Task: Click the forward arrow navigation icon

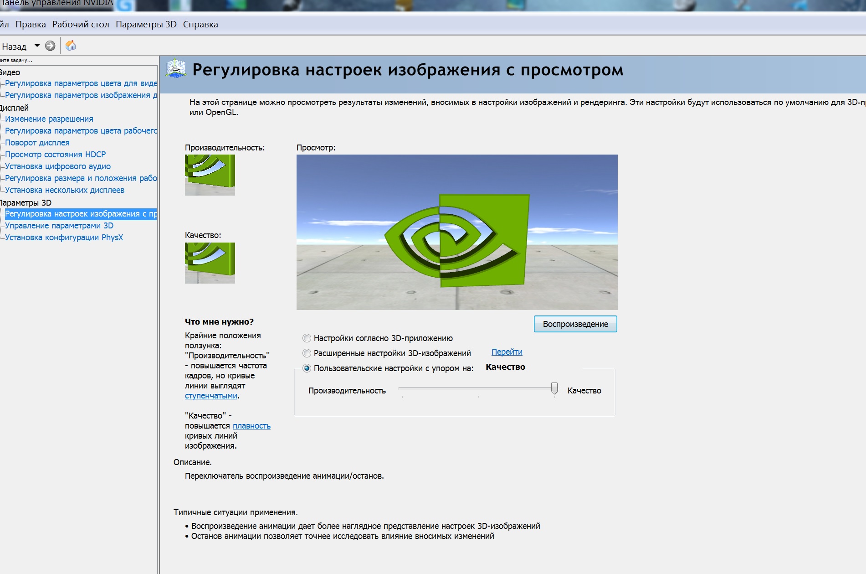Action: [50, 46]
